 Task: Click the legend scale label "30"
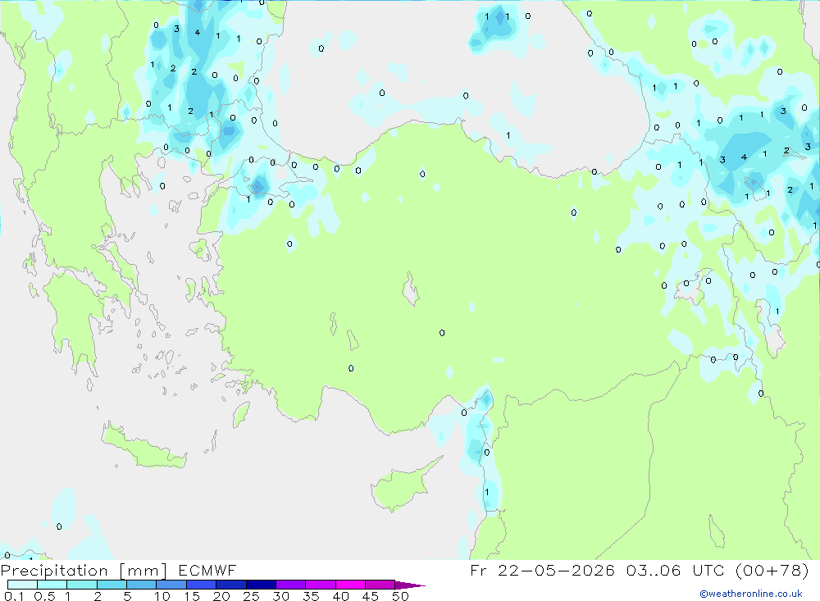pyautogui.click(x=280, y=596)
